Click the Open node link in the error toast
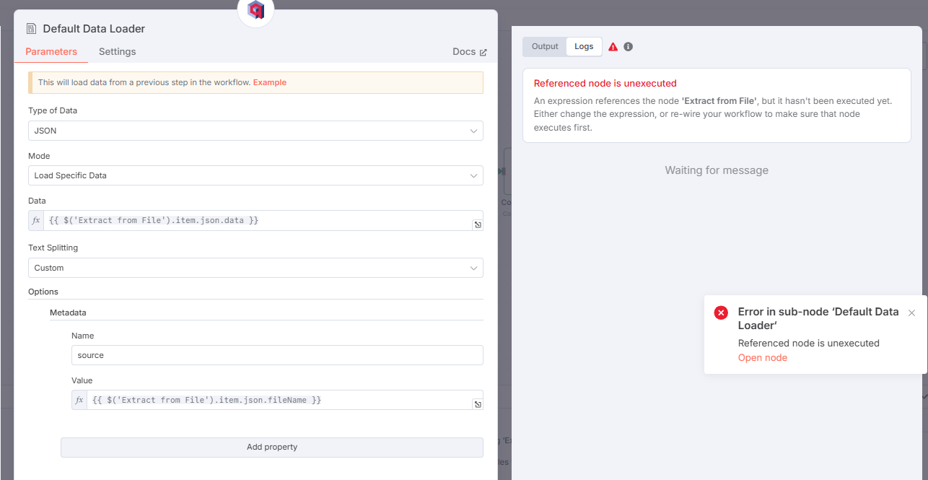The image size is (928, 480). pos(762,357)
